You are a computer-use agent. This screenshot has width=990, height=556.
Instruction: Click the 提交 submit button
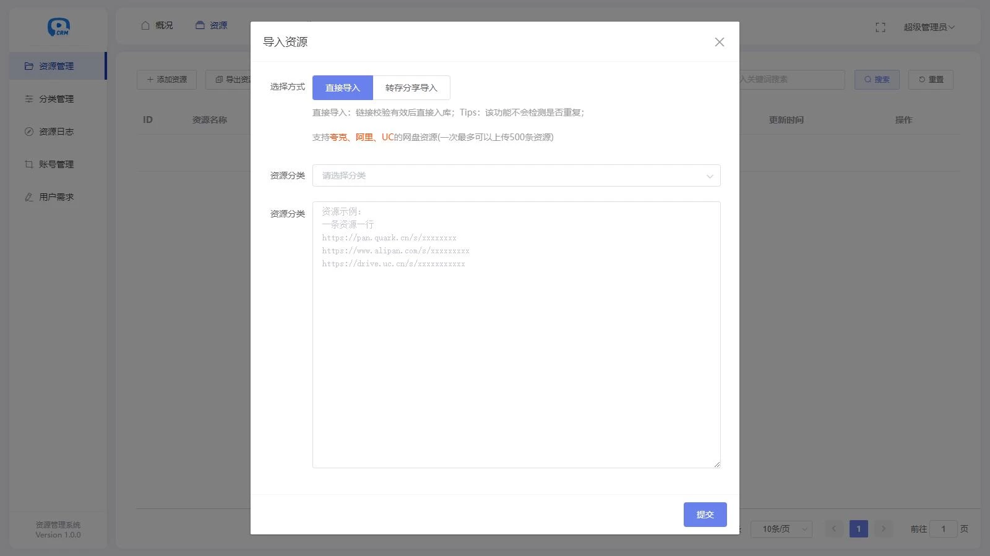(705, 515)
